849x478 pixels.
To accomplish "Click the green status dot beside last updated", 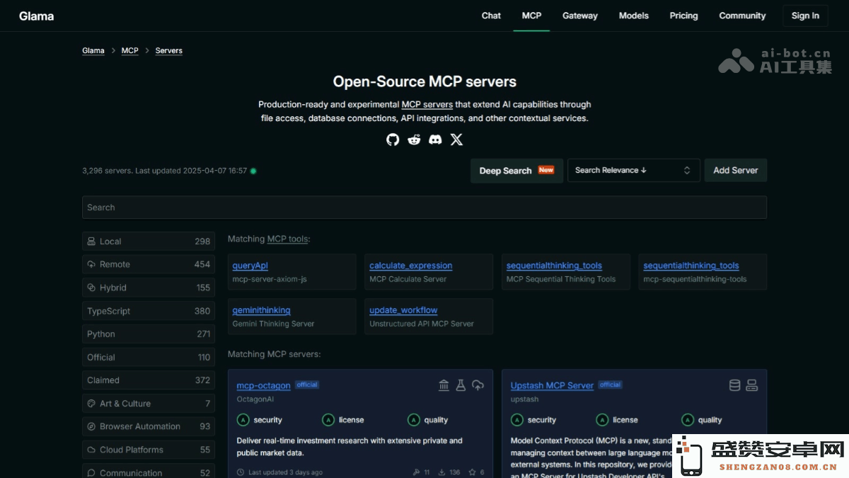I will coord(253,171).
